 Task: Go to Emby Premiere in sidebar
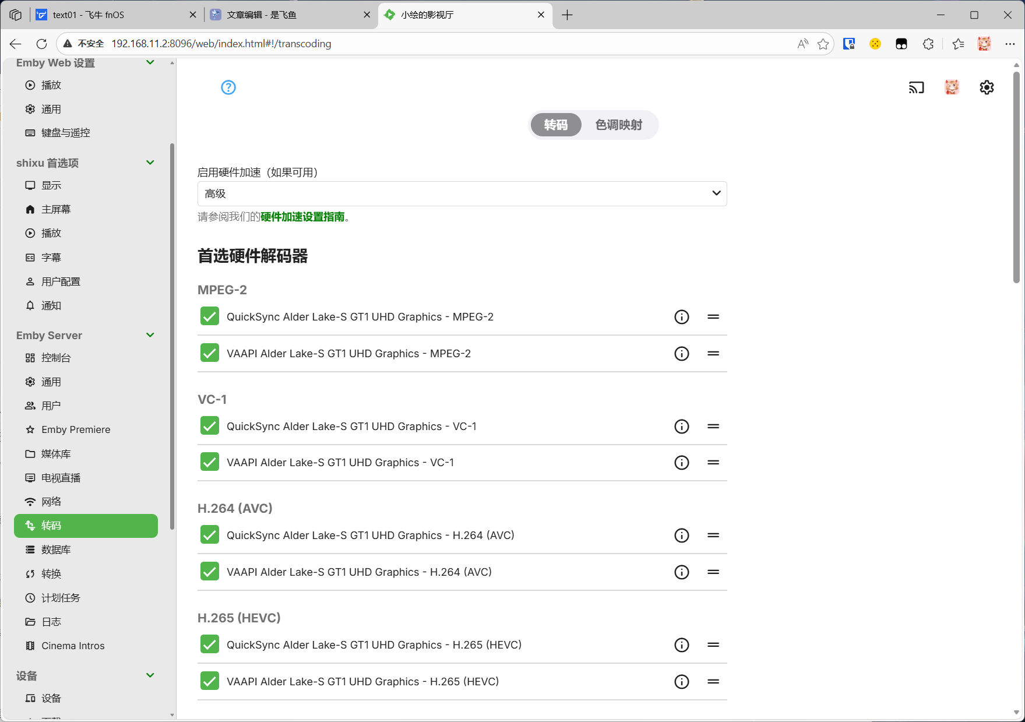(x=76, y=429)
